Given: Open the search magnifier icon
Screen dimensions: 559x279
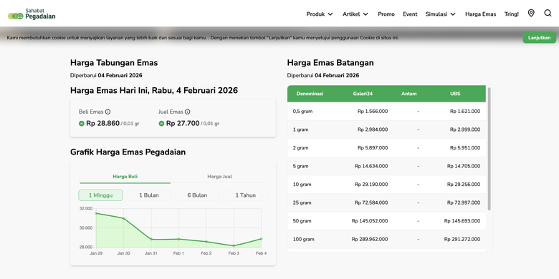Looking at the screenshot, I should [x=548, y=13].
